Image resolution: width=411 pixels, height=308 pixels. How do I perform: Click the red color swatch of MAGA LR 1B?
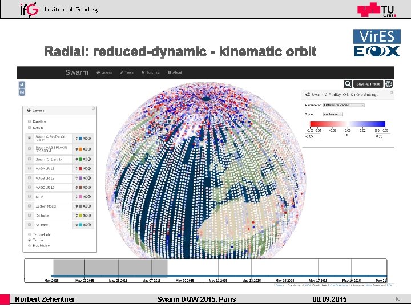(x=80, y=169)
